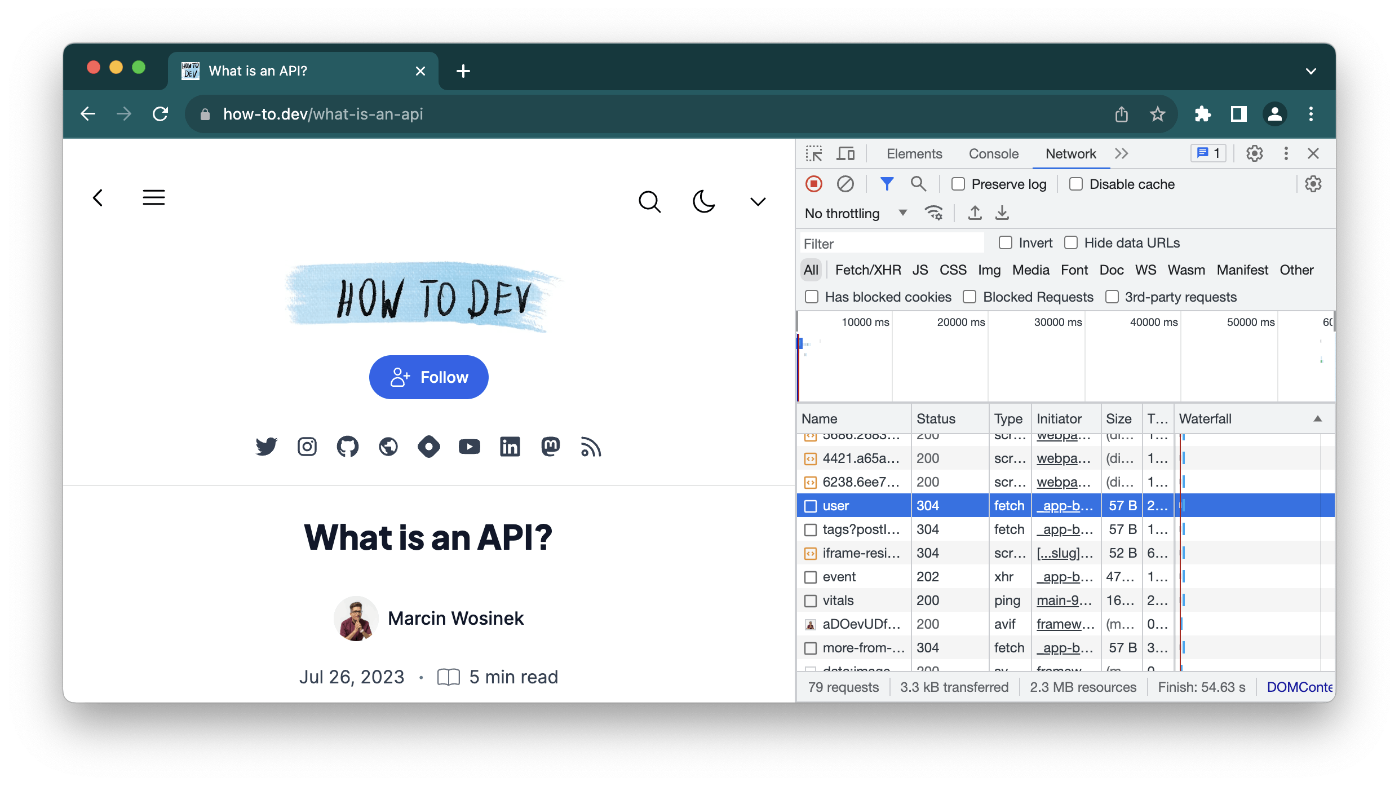Check the Disable cache option
This screenshot has height=786, width=1399.
click(x=1076, y=184)
